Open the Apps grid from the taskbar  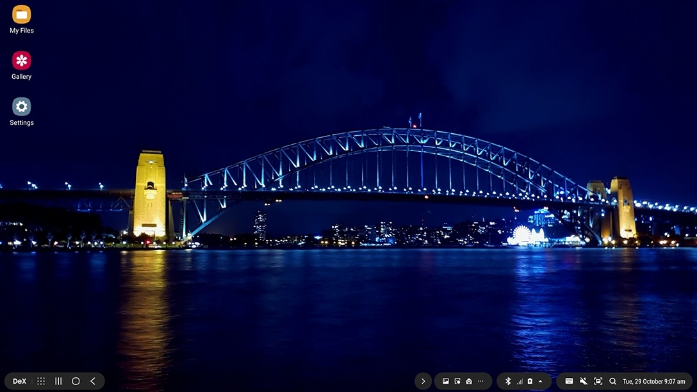pyautogui.click(x=40, y=380)
